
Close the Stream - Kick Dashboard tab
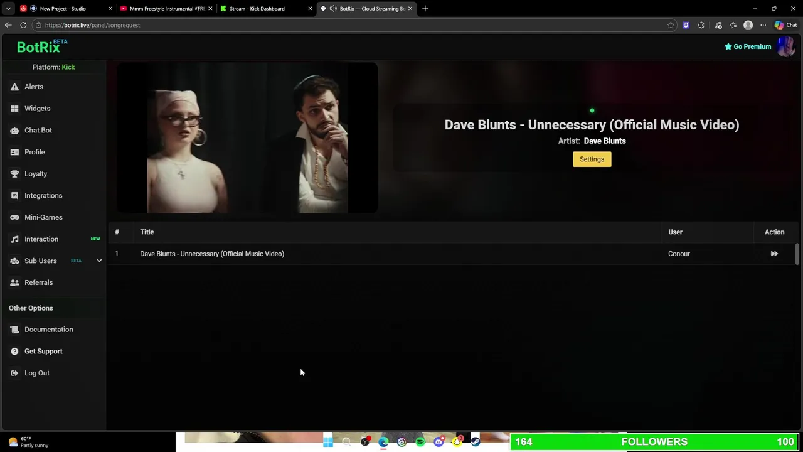(310, 9)
